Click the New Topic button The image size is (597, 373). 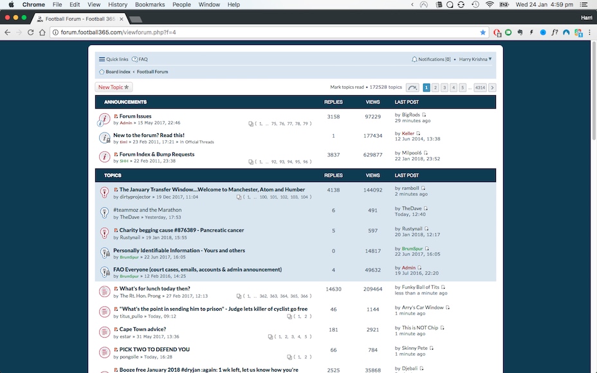(113, 87)
